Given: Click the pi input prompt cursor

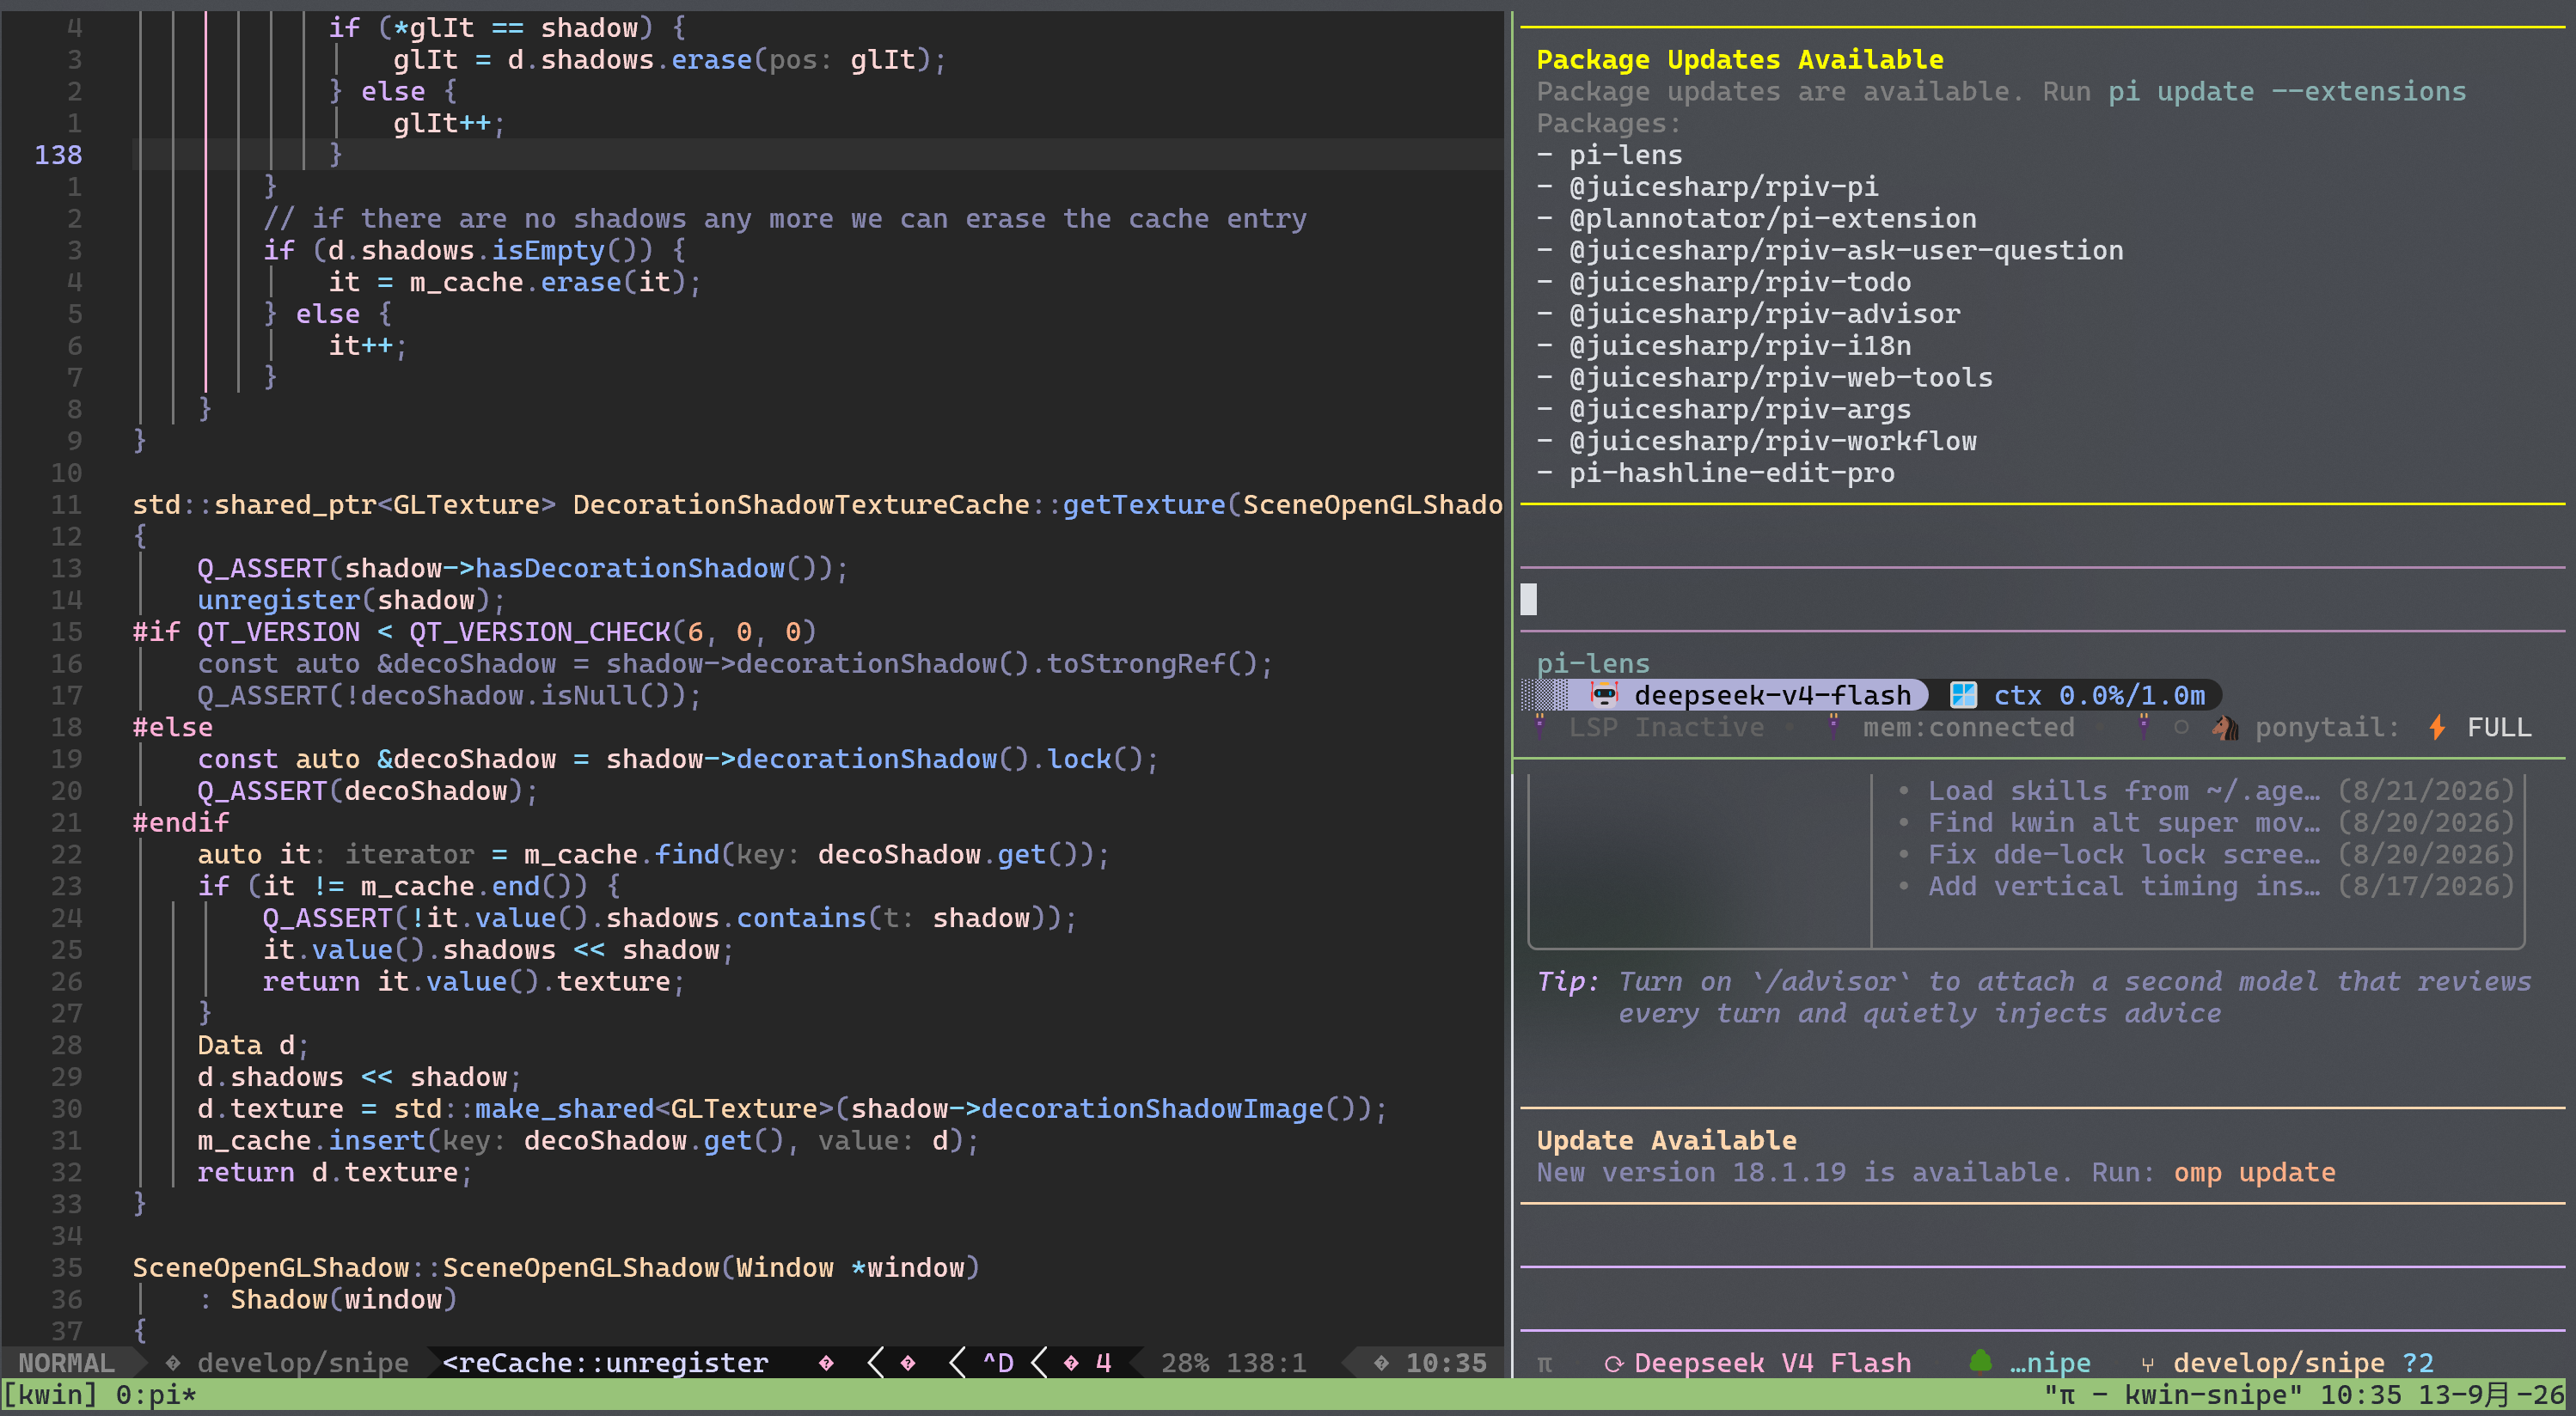Looking at the screenshot, I should pyautogui.click(x=1529, y=599).
